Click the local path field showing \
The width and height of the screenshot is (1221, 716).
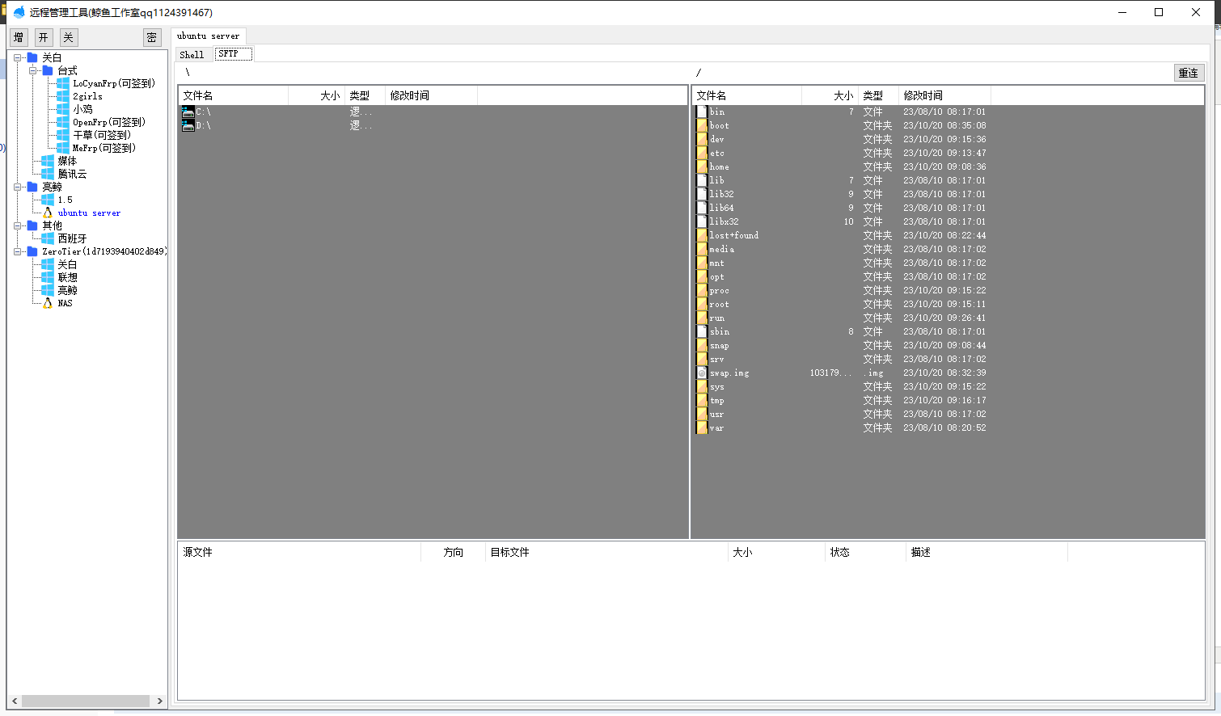(x=433, y=73)
